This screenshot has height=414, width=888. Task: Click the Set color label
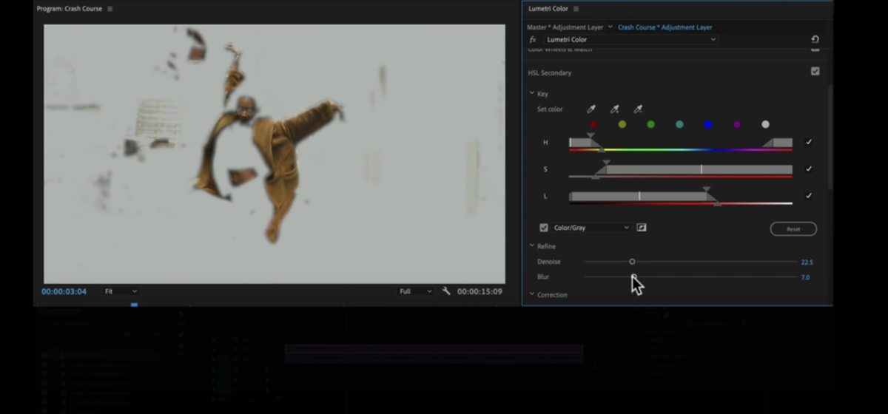tap(550, 109)
